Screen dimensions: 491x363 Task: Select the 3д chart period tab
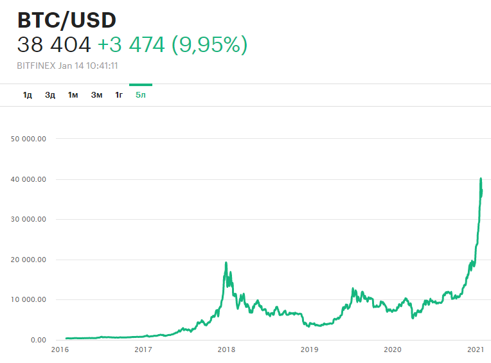pos(50,95)
